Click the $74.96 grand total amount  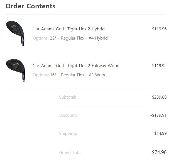coord(159,152)
